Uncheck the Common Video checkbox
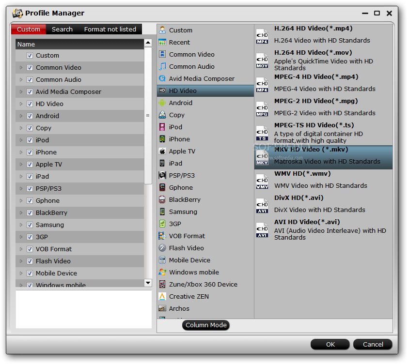 tap(30, 68)
